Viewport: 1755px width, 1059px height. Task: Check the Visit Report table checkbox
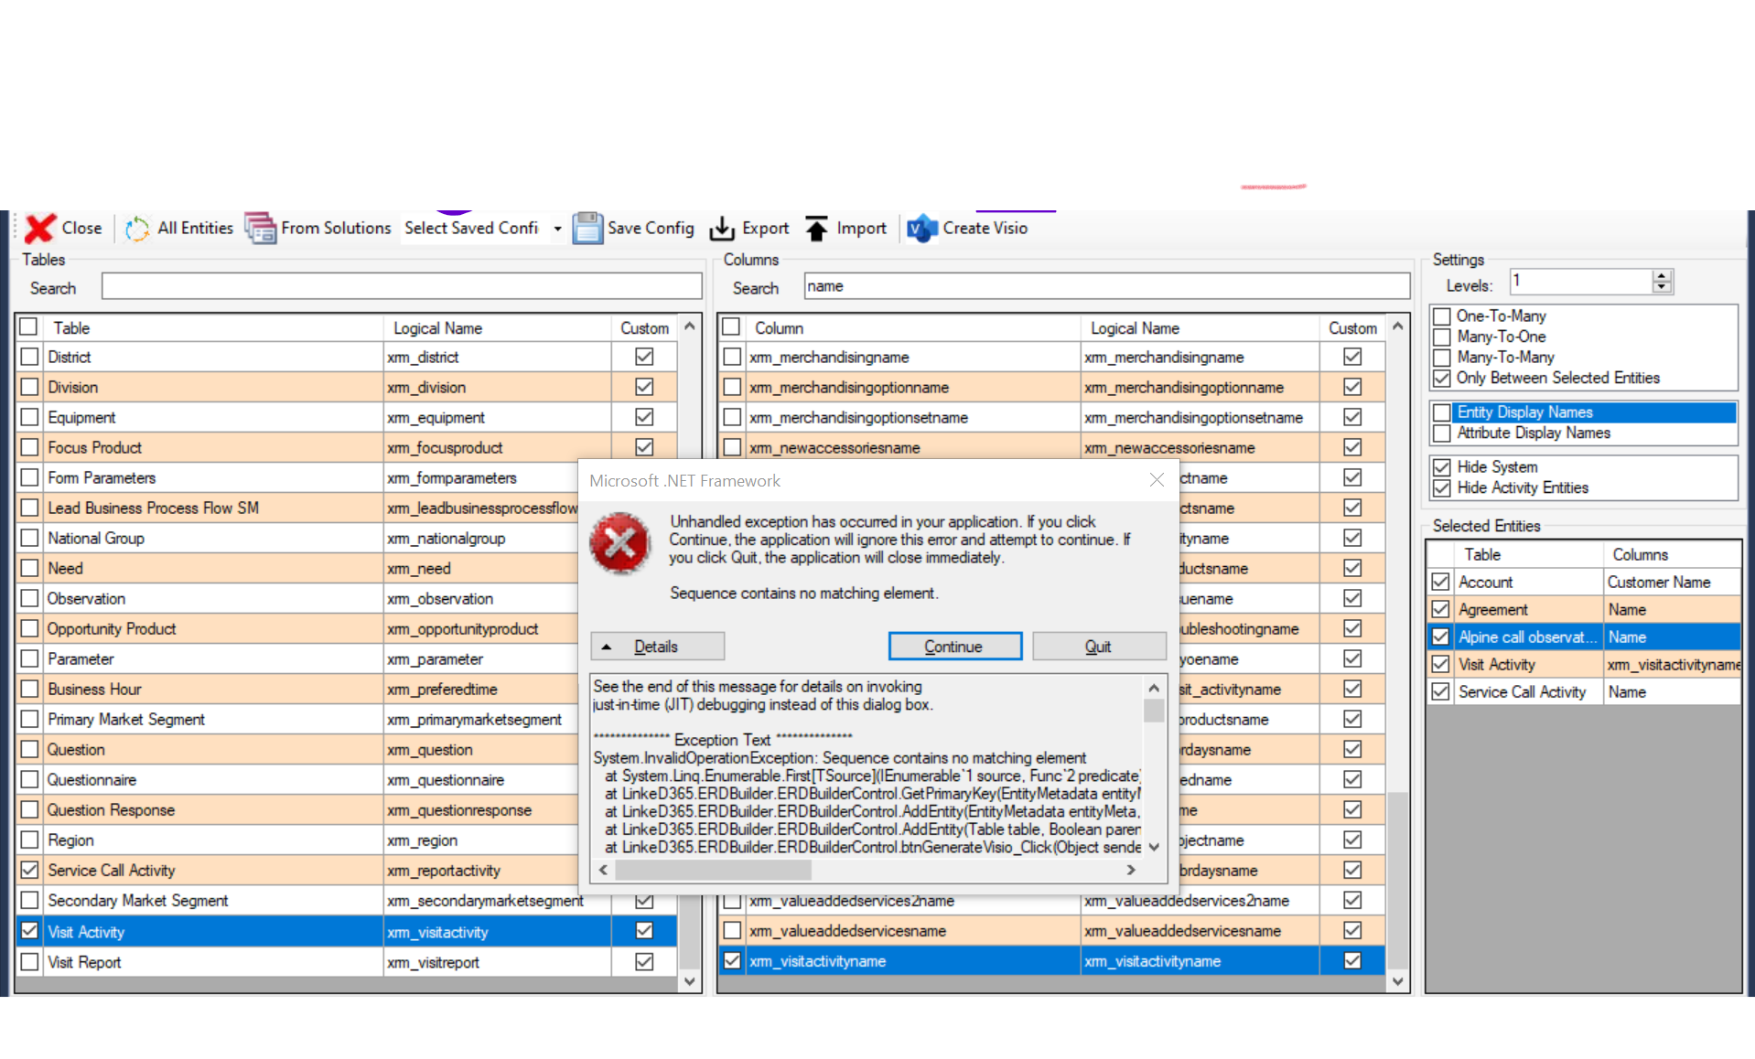coord(29,962)
